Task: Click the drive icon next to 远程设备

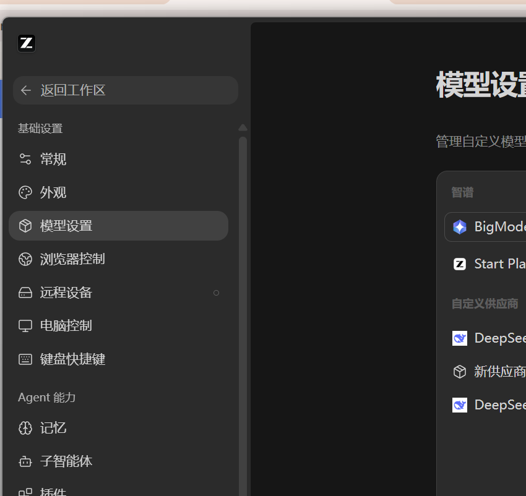Action: 25,293
